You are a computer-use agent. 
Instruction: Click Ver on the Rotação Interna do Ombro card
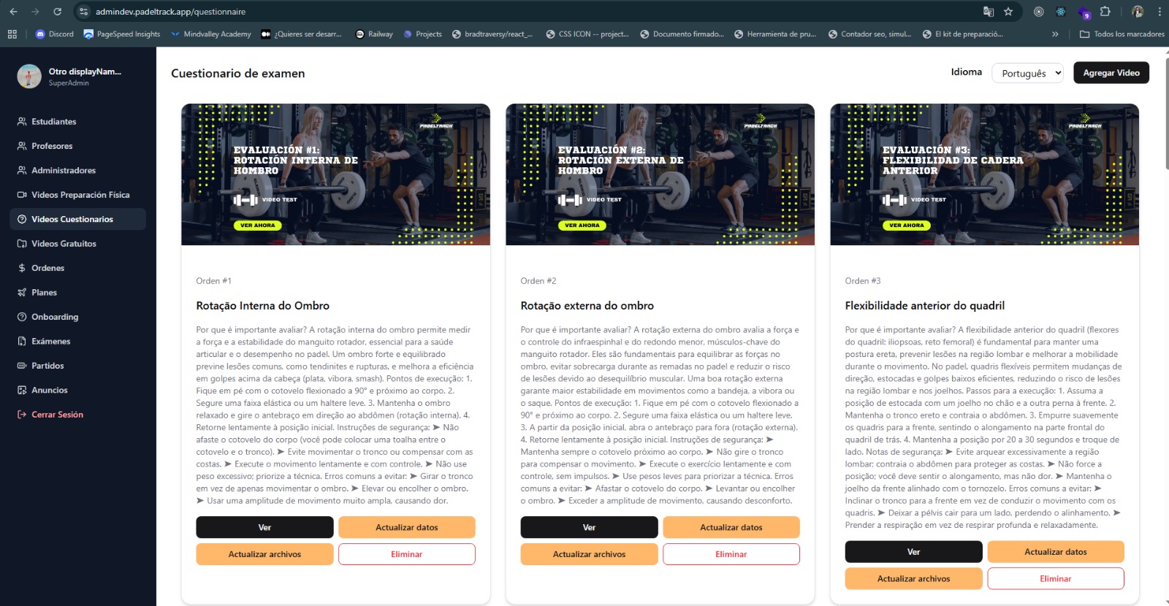(264, 527)
